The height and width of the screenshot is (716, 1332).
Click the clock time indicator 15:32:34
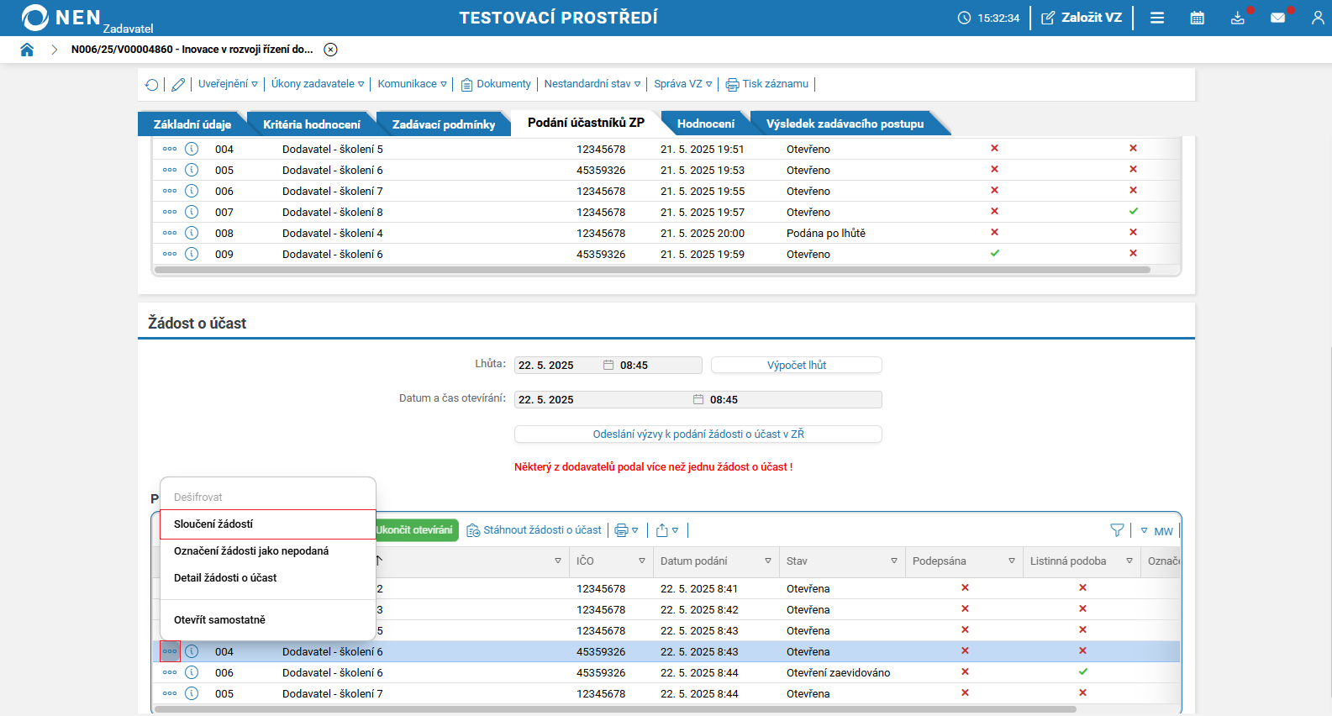click(x=988, y=18)
